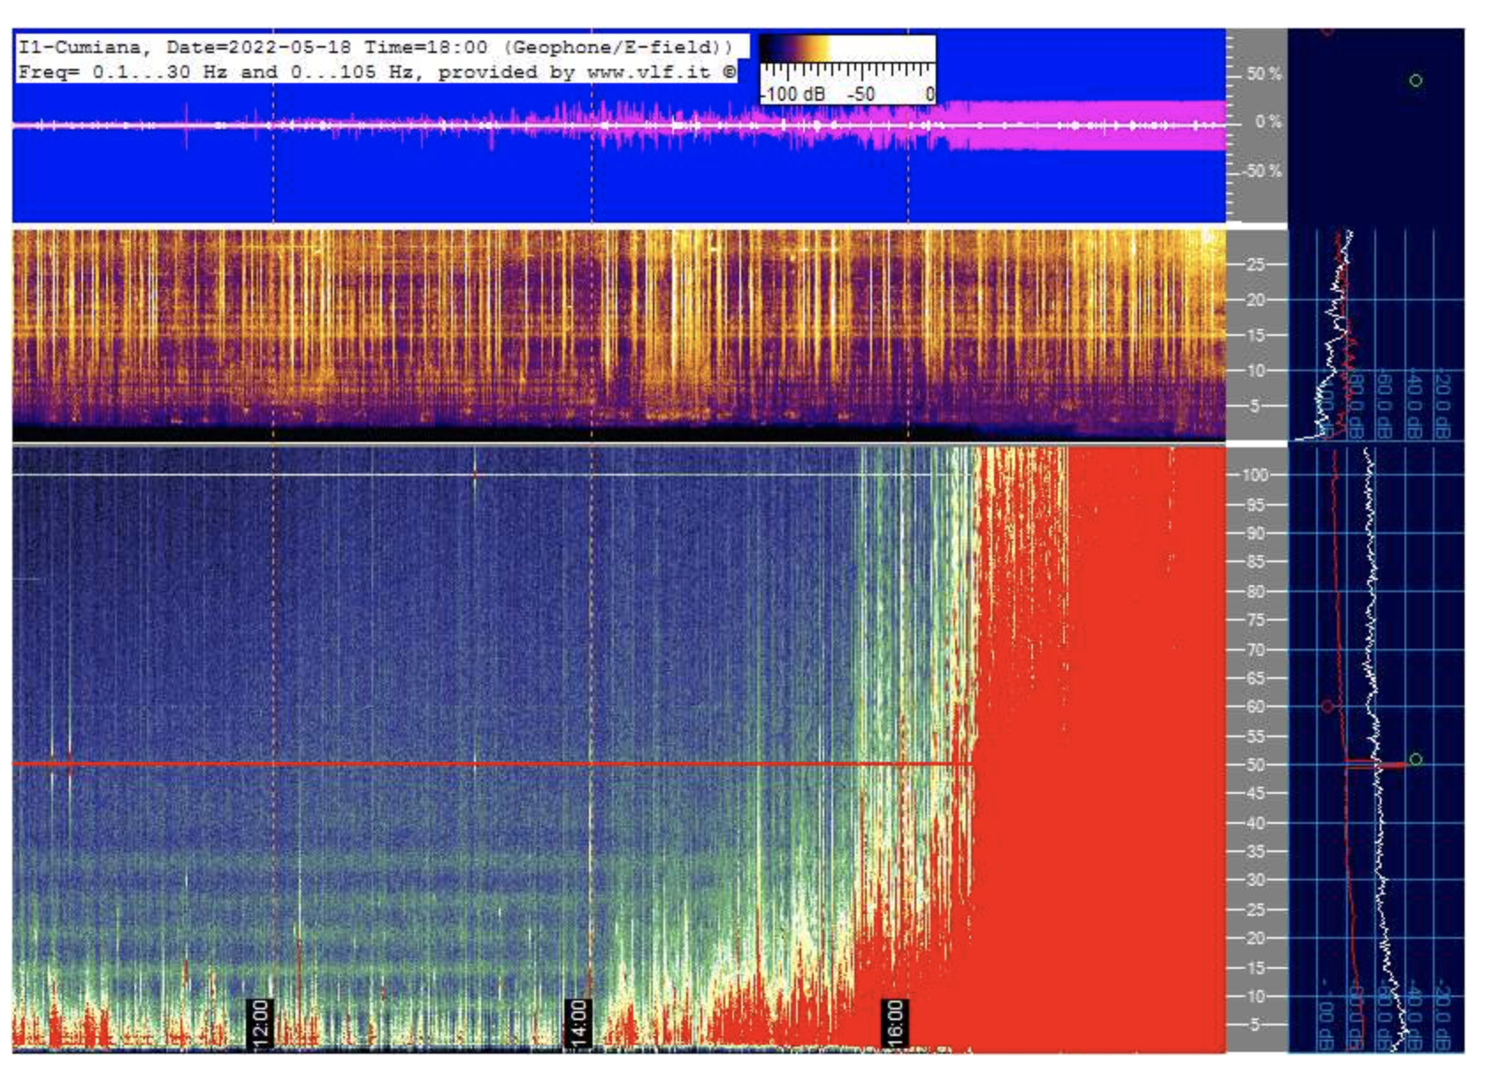The height and width of the screenshot is (1082, 1500).
Task: Click the 35 Hz label on E-field axis
Action: (x=1256, y=851)
